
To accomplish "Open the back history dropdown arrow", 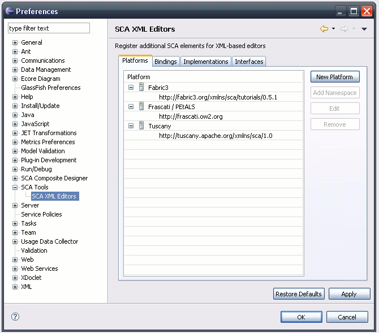I will pos(334,29).
